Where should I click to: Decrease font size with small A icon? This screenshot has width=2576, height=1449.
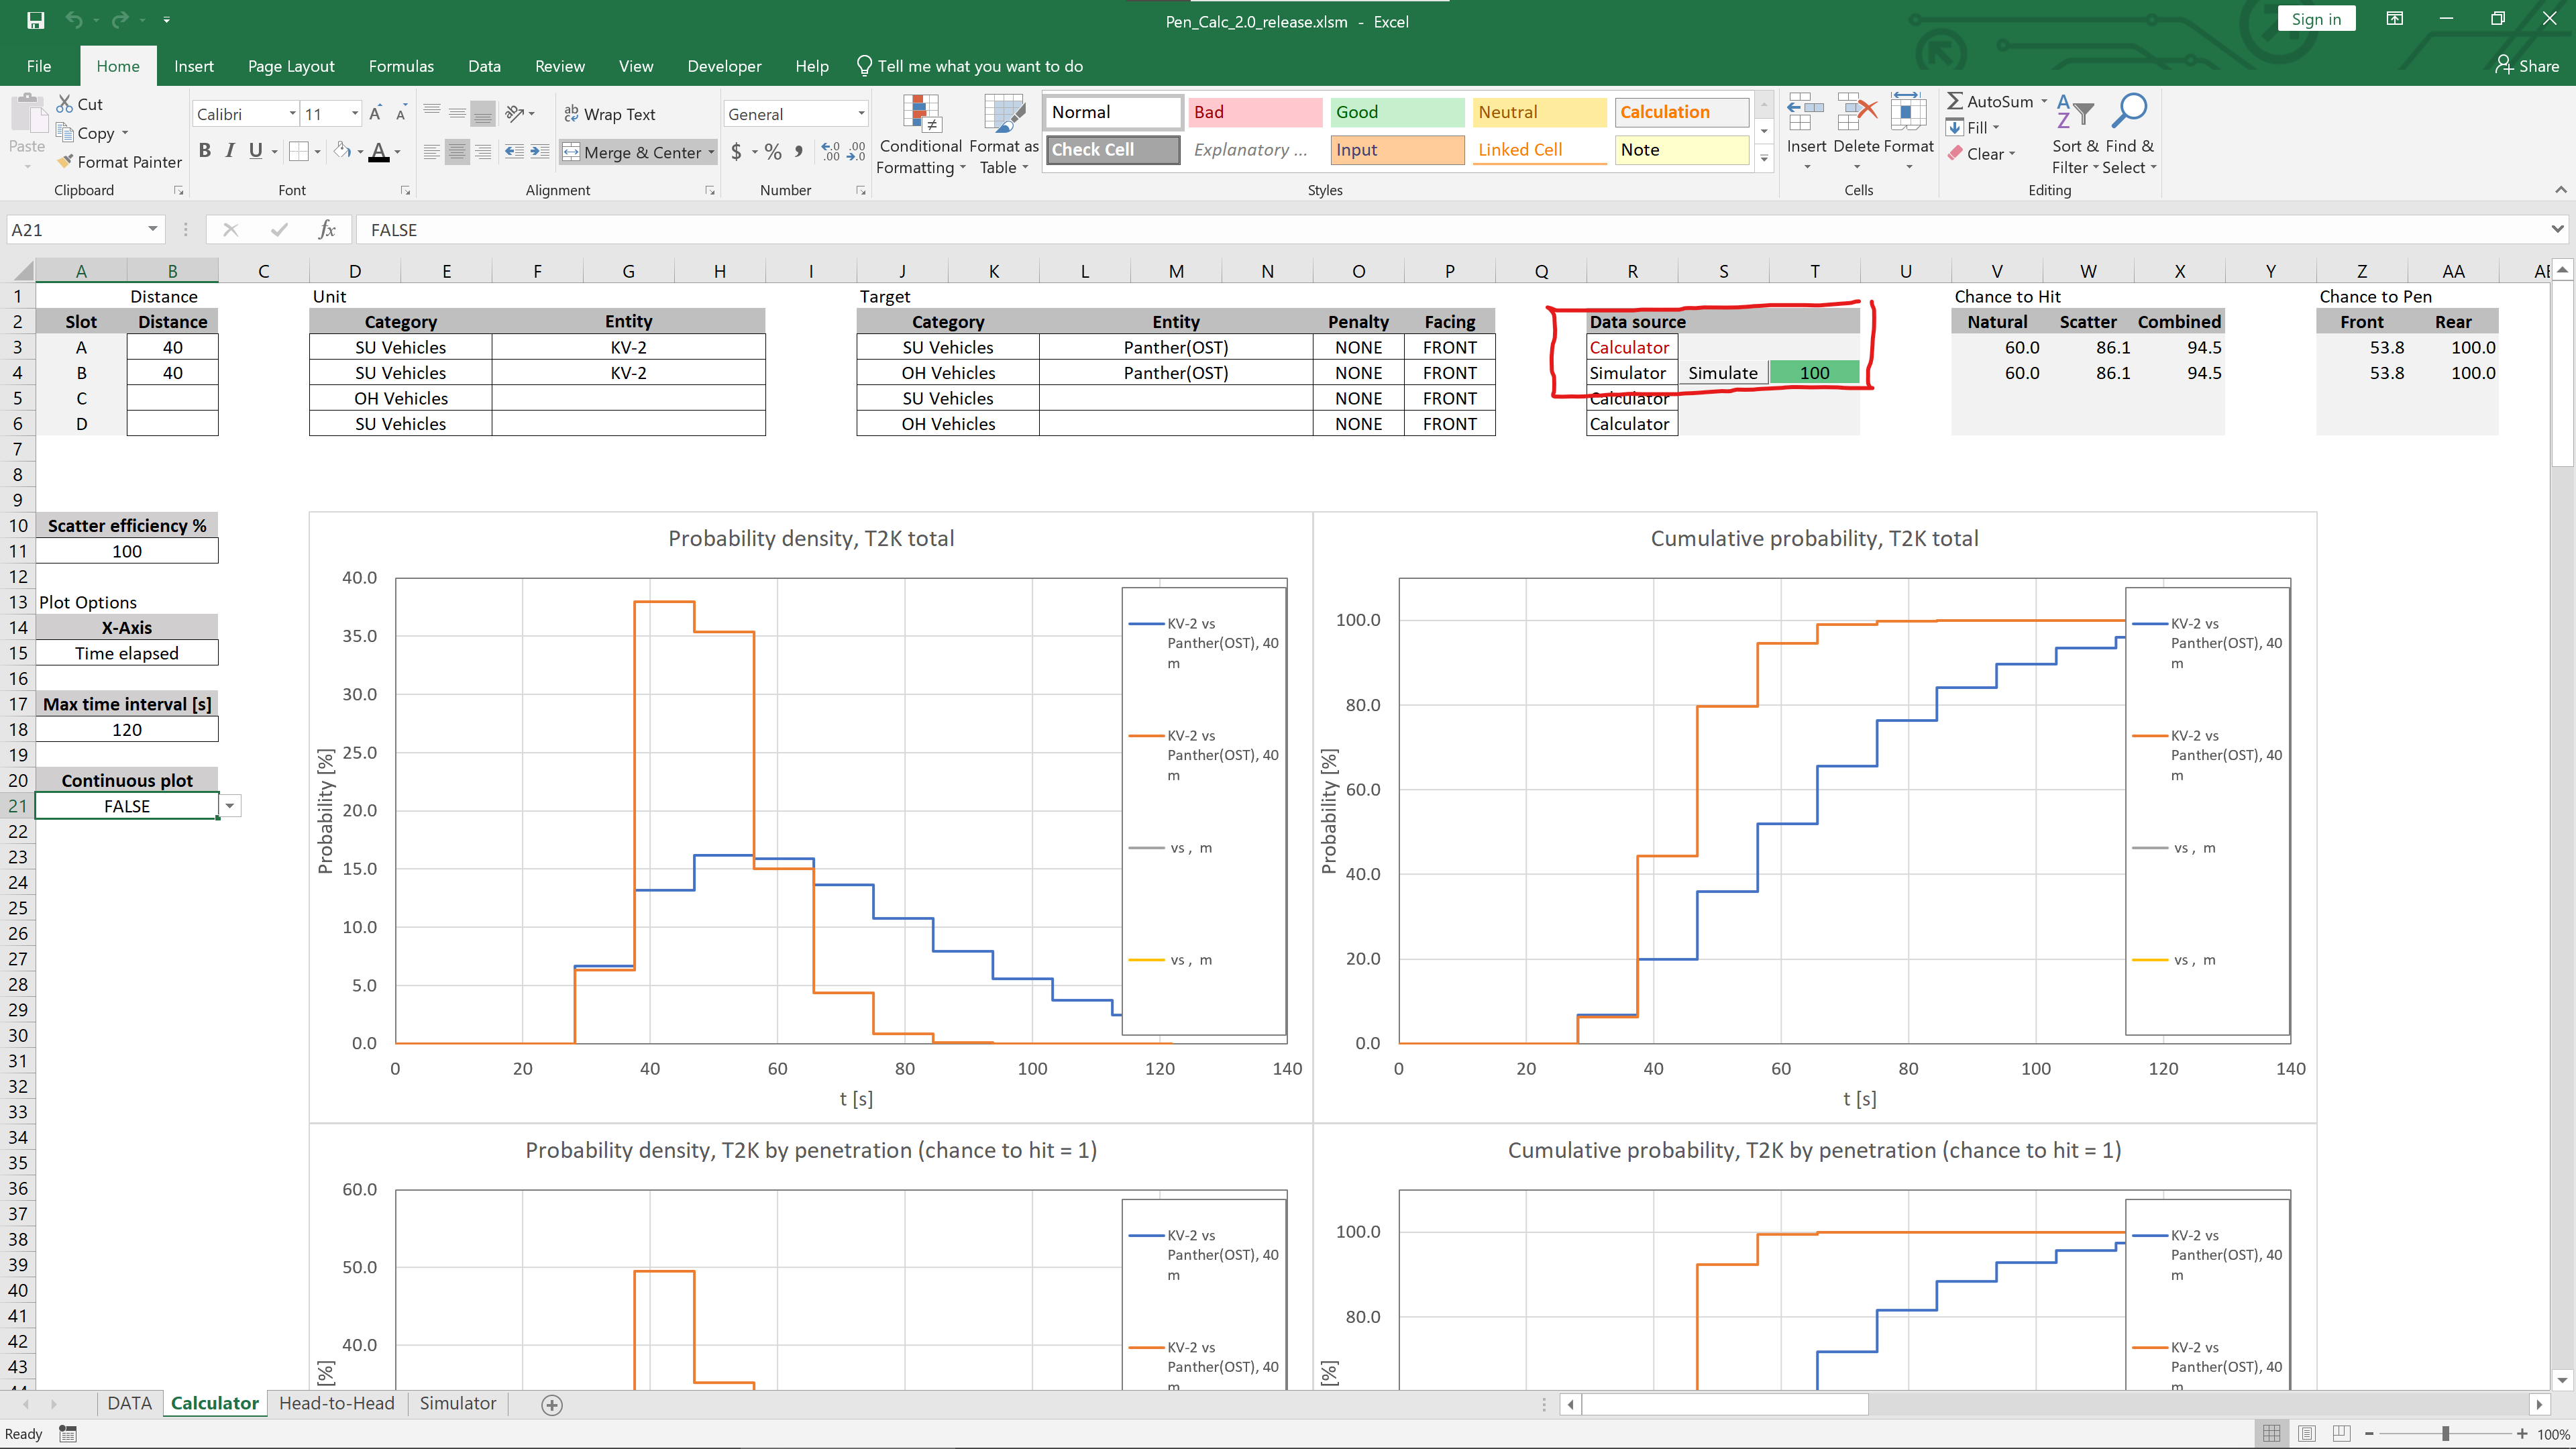pos(400,114)
